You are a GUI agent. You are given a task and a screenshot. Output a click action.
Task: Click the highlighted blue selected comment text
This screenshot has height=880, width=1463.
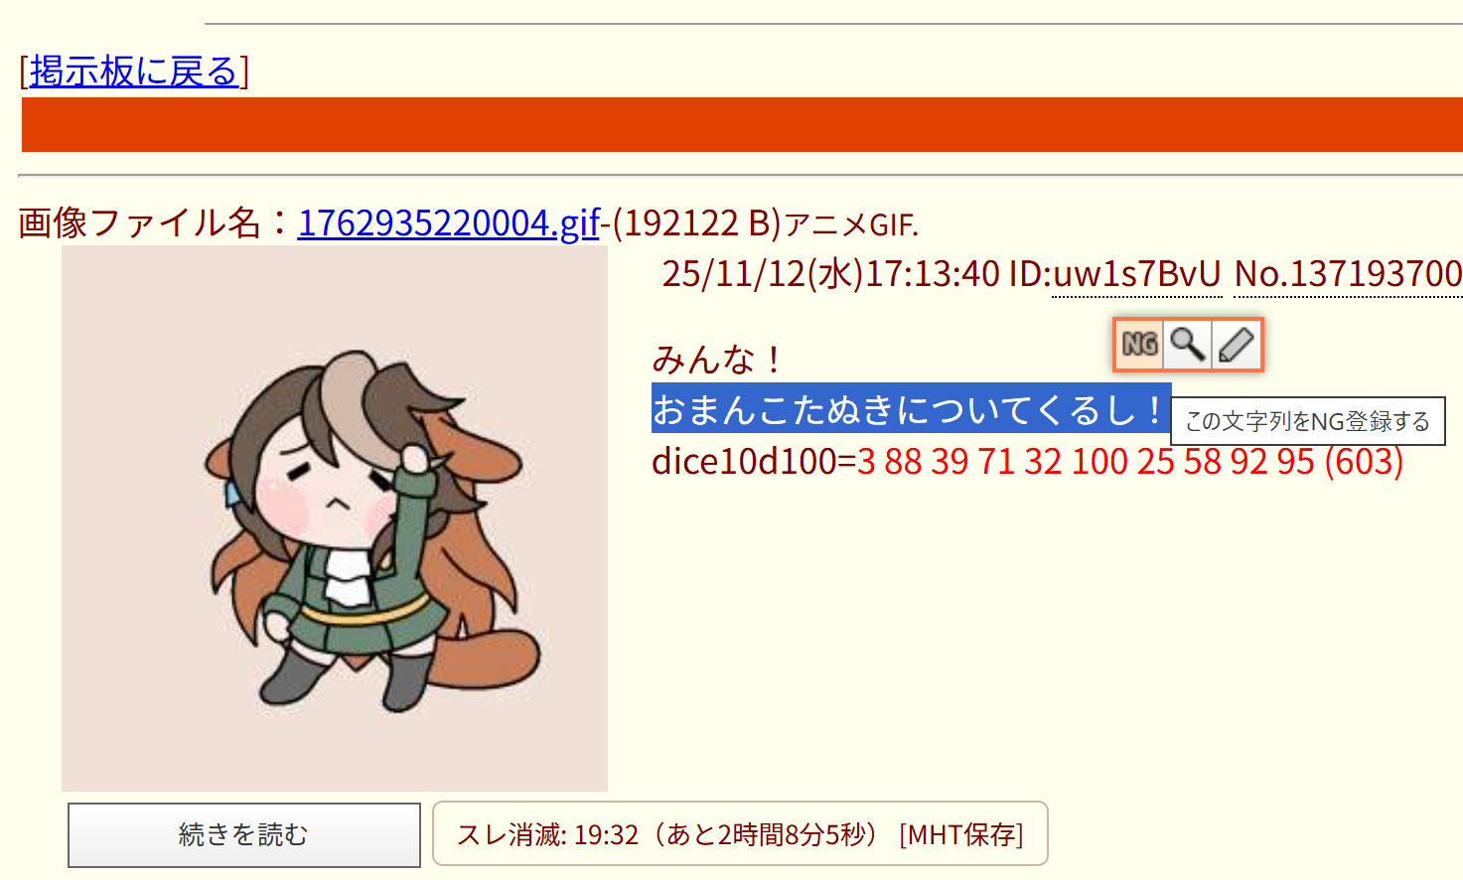coord(911,408)
